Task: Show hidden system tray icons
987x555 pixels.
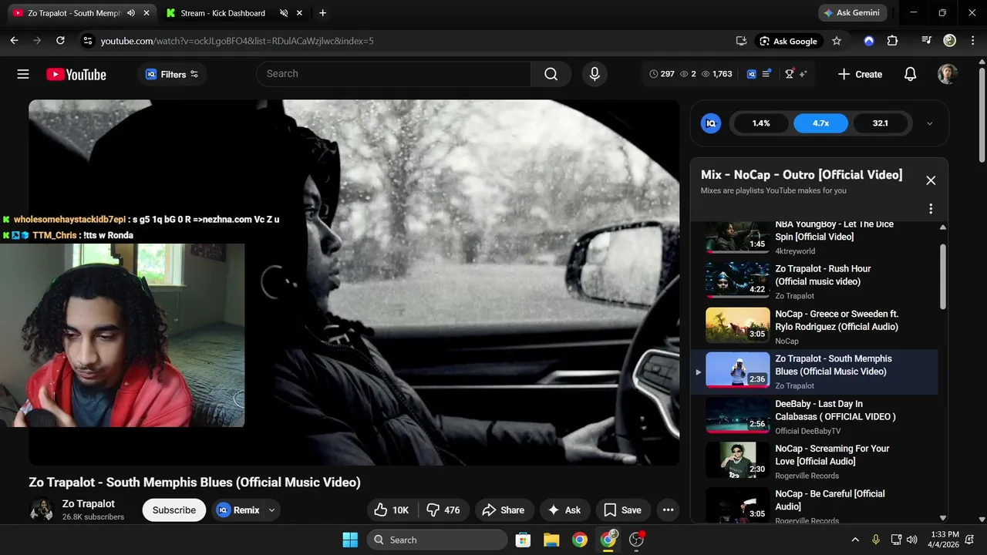Action: [854, 540]
